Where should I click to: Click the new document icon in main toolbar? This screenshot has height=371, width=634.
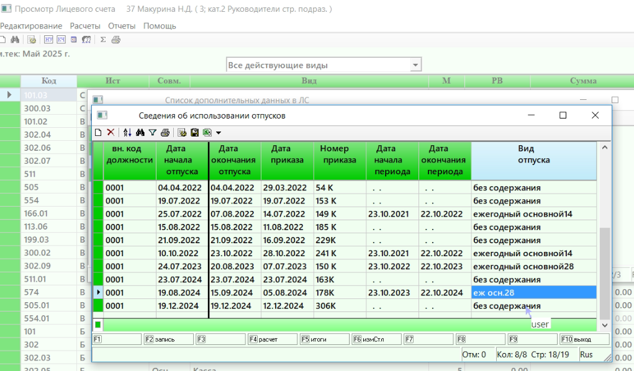point(3,40)
